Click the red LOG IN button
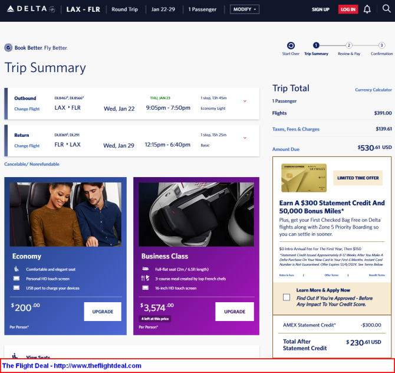 tap(348, 9)
